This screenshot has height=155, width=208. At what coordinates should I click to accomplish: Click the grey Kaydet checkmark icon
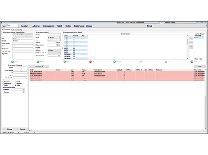tap(140, 62)
